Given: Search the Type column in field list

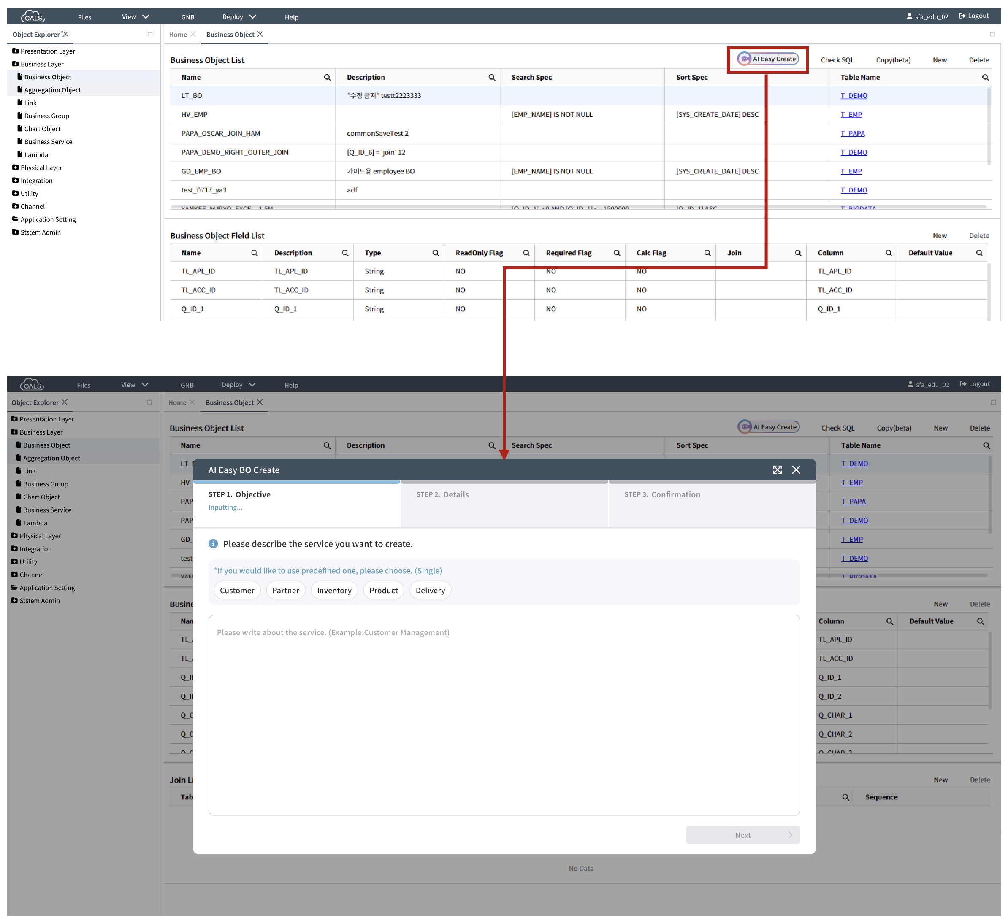Looking at the screenshot, I should [436, 254].
